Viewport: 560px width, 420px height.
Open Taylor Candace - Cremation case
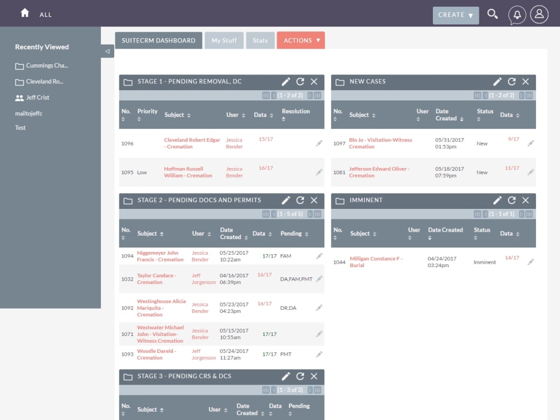pyautogui.click(x=156, y=278)
